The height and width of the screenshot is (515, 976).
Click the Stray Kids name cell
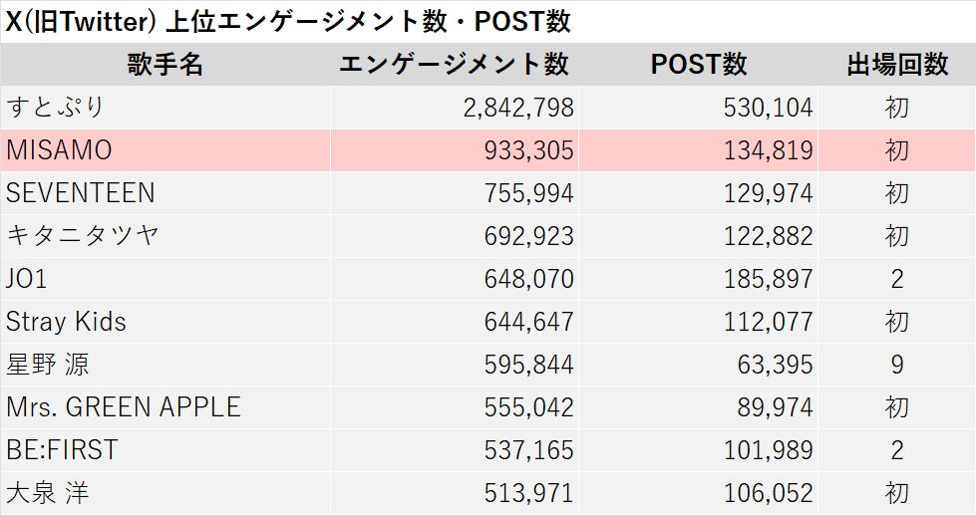[66, 322]
